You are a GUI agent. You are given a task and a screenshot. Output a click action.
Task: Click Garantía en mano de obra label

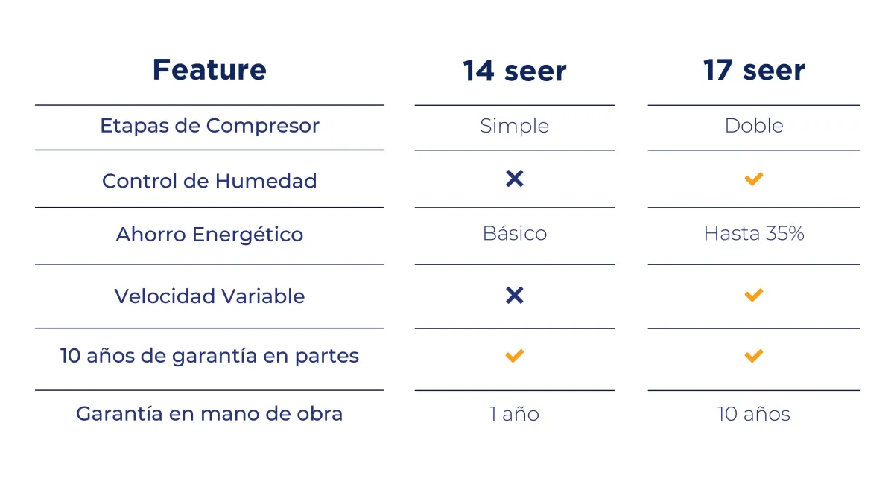tap(209, 414)
